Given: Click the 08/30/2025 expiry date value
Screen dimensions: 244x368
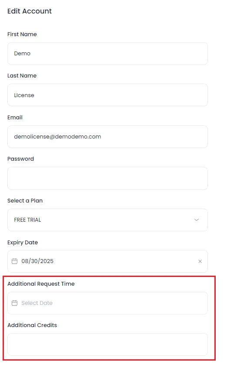Looking at the screenshot, I should click(37, 261).
